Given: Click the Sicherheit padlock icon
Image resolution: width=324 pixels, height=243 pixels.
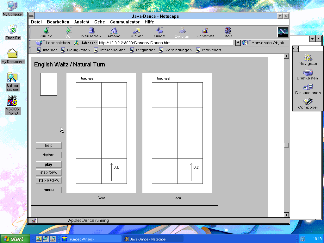Looking at the screenshot, I should tap(205, 31).
